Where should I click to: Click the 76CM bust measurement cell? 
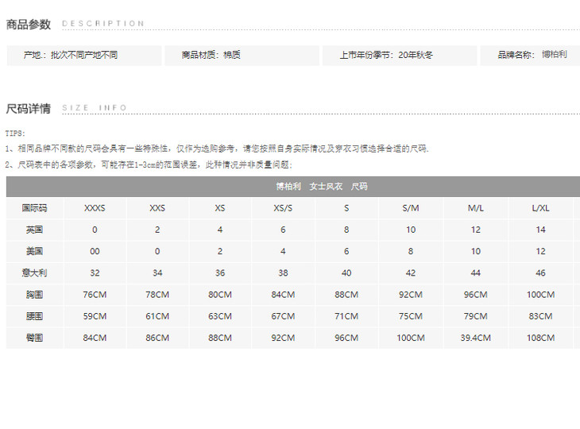pos(95,295)
